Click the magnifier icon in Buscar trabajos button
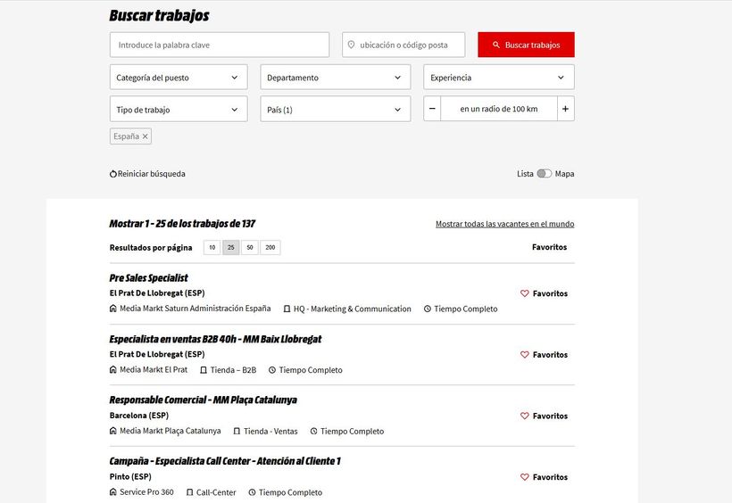 (x=495, y=45)
